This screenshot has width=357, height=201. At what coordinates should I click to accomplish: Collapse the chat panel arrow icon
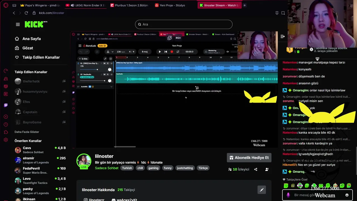click(283, 36)
